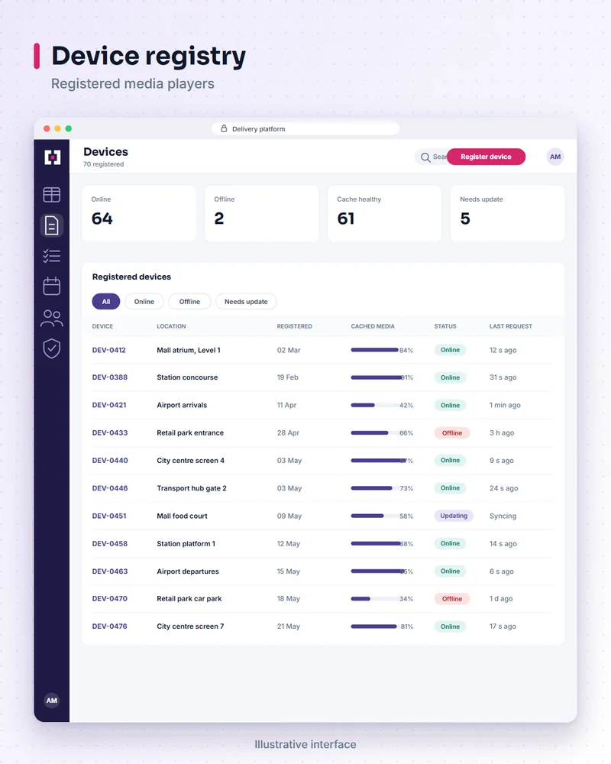Click the lock icon in the address bar
The height and width of the screenshot is (764, 611).
pyautogui.click(x=224, y=128)
